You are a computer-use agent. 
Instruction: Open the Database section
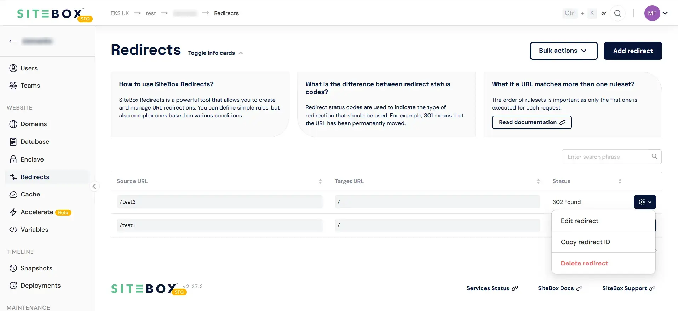35,142
